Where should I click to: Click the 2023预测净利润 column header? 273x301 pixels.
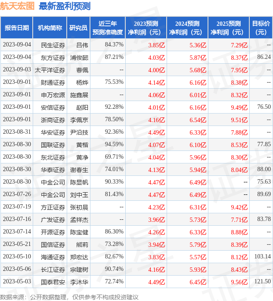point(146,28)
